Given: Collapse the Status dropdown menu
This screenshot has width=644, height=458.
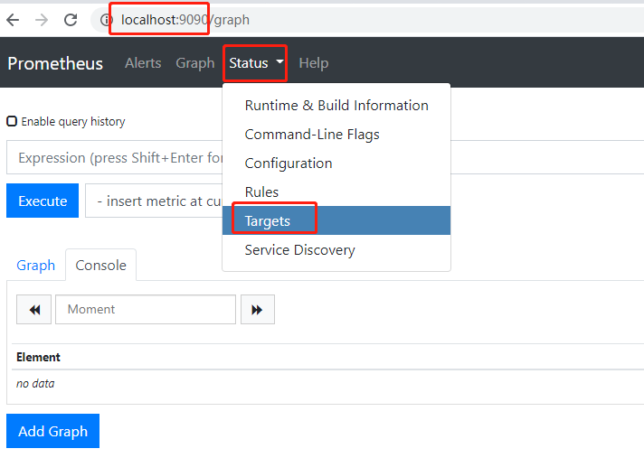Looking at the screenshot, I should (x=255, y=63).
